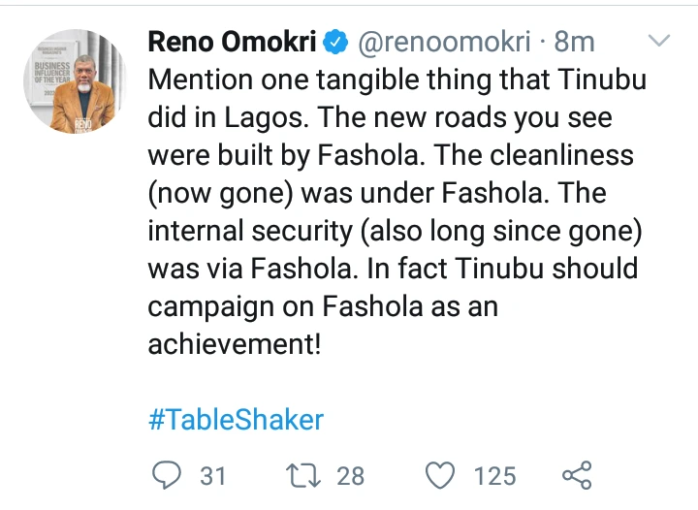Click the word 'achievement!' in the tweet
This screenshot has width=698, height=510.
[234, 344]
